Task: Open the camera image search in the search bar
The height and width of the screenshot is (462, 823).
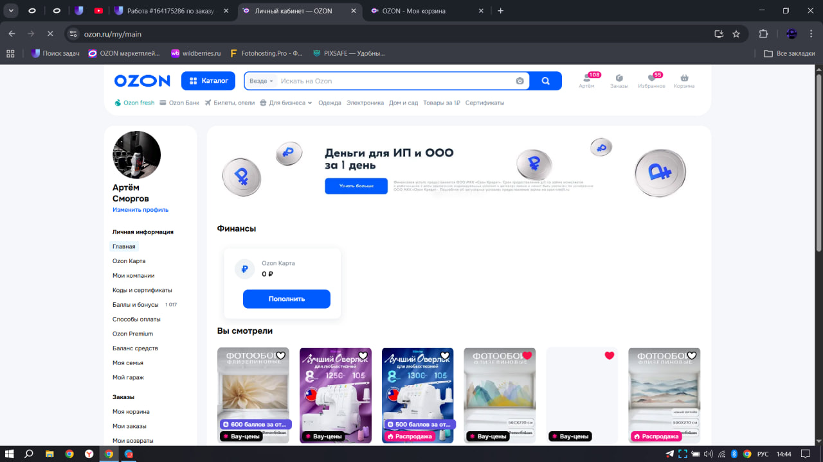Action: (x=520, y=81)
